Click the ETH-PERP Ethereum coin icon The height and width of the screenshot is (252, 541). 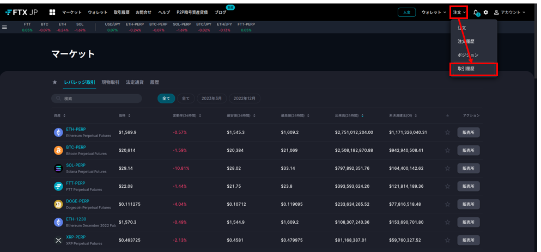click(58, 132)
